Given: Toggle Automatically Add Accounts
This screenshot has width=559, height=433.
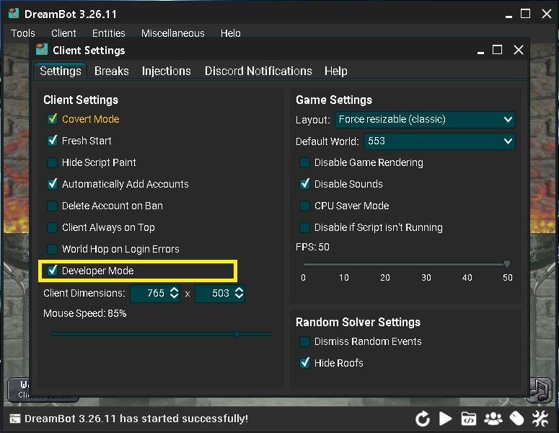Looking at the screenshot, I should point(53,184).
